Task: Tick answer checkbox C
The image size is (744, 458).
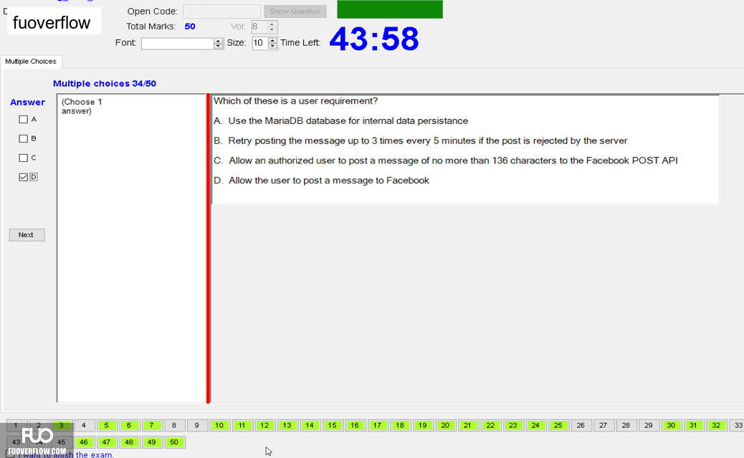Action: [x=23, y=158]
